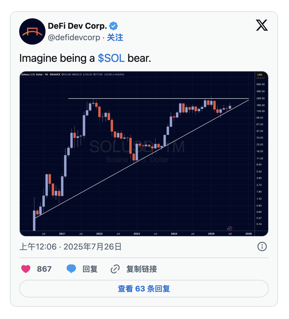This screenshot has height=319, width=289.
Task: Click the 上午12:06 · 2025年7月26日 timestamp
Action: tap(70, 247)
